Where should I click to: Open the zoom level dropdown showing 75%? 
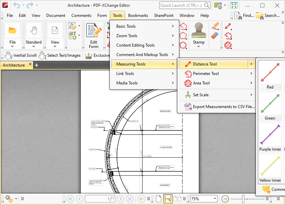[204, 199]
